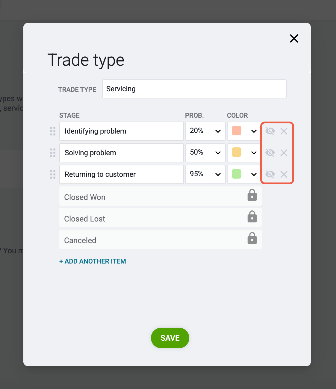336x389 pixels.
Task: Click drag handle beside Returning to customer
Action: pos(53,174)
